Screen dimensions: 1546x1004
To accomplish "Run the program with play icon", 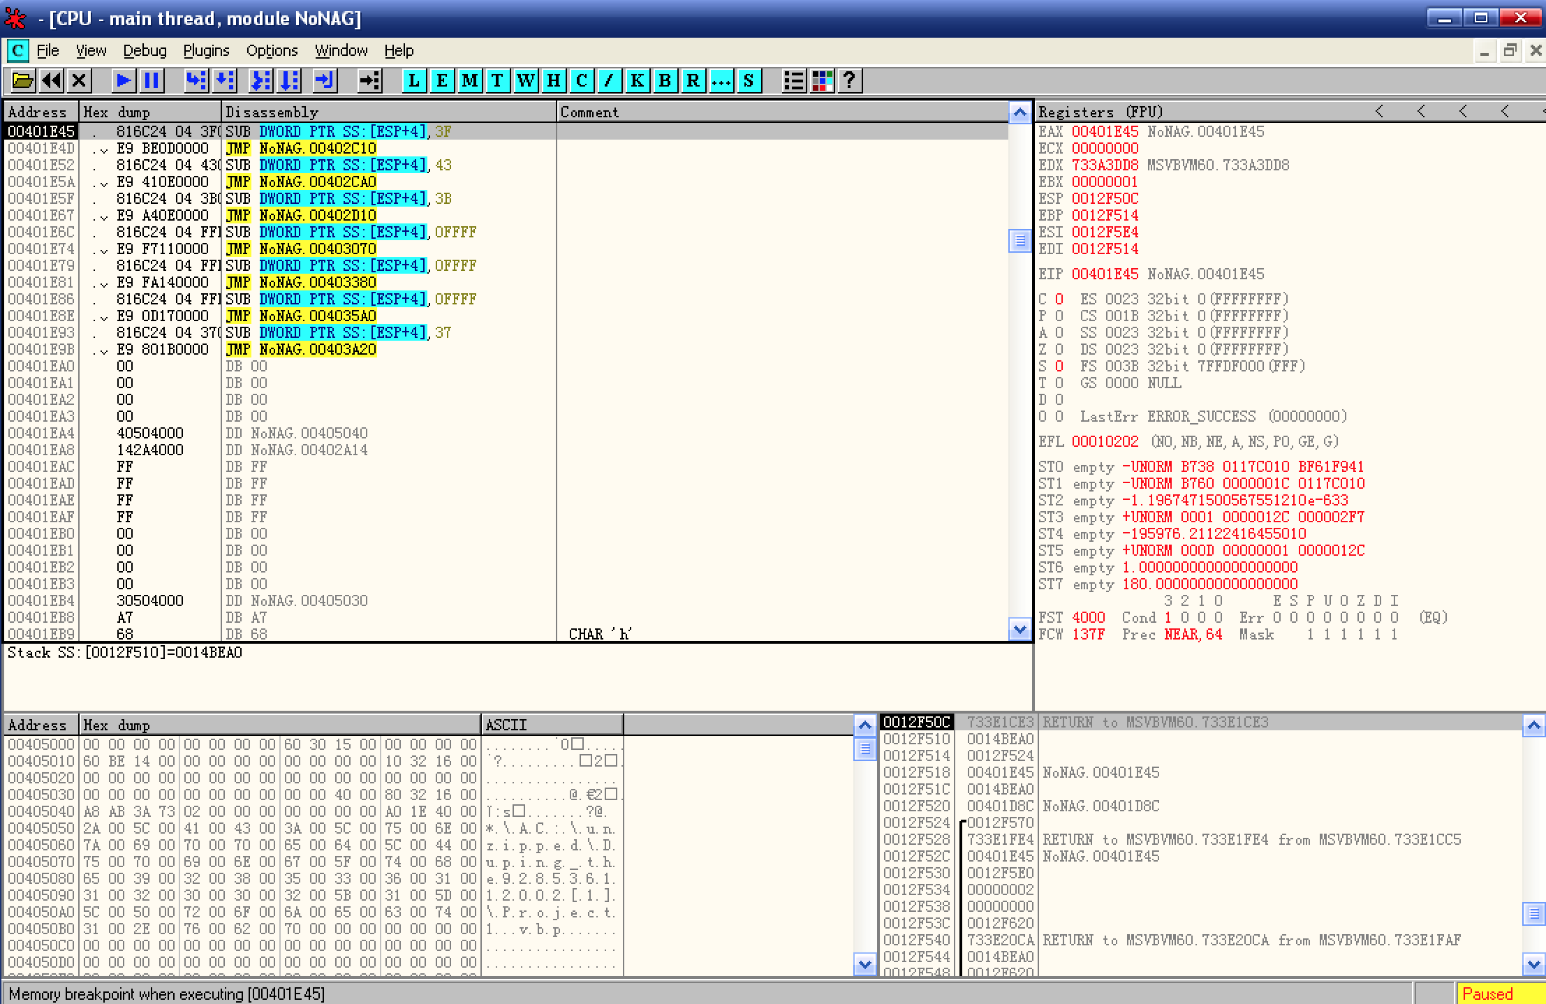I will pyautogui.click(x=124, y=81).
